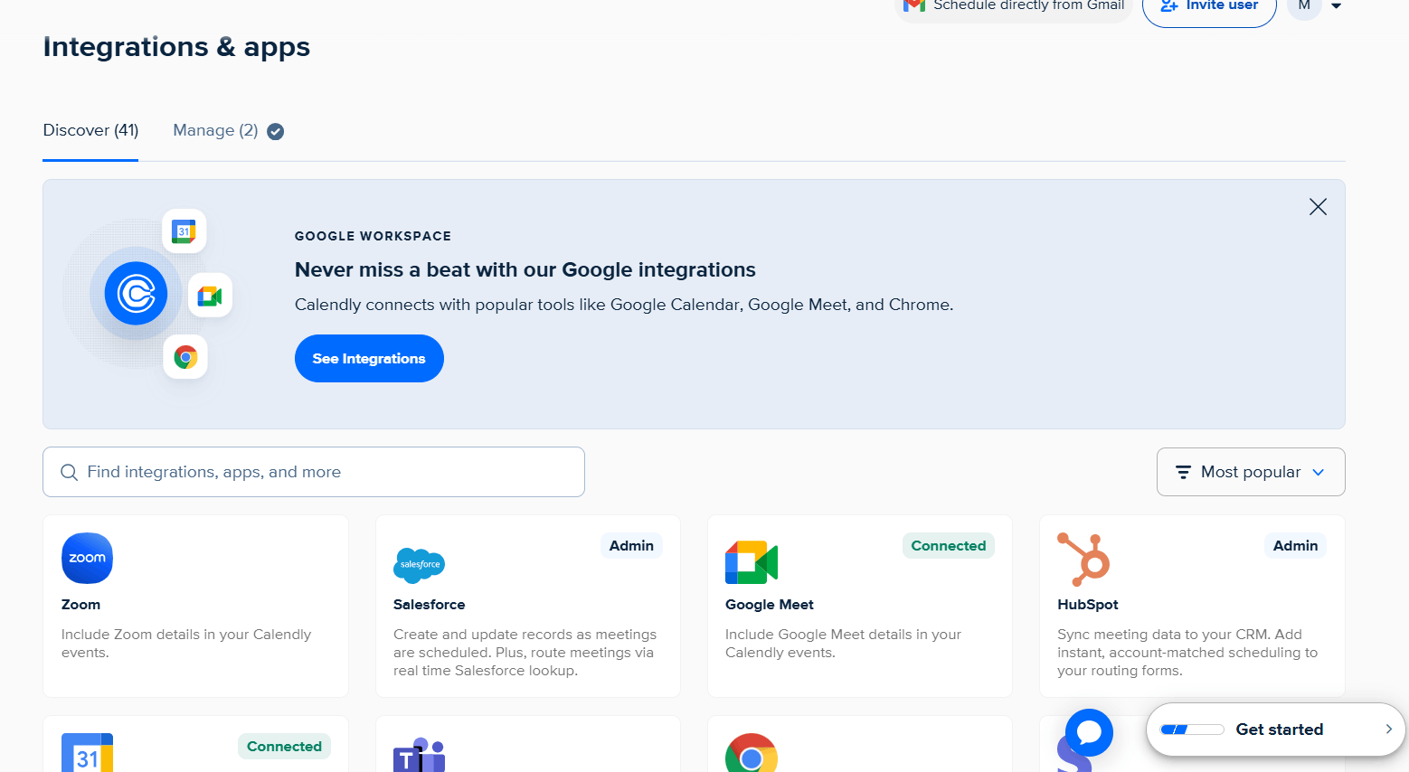Click the Connected badge on Google Meet
This screenshot has height=772, width=1409.
point(948,545)
